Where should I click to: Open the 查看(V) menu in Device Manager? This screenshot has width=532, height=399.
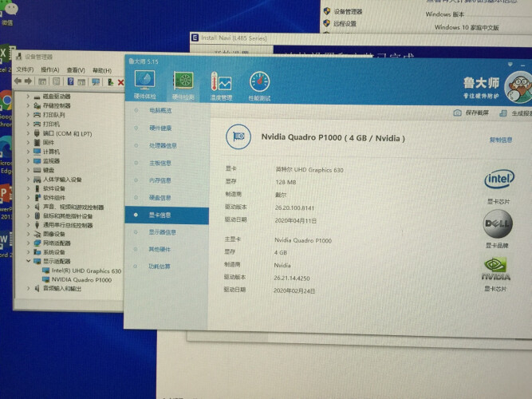[x=76, y=70]
